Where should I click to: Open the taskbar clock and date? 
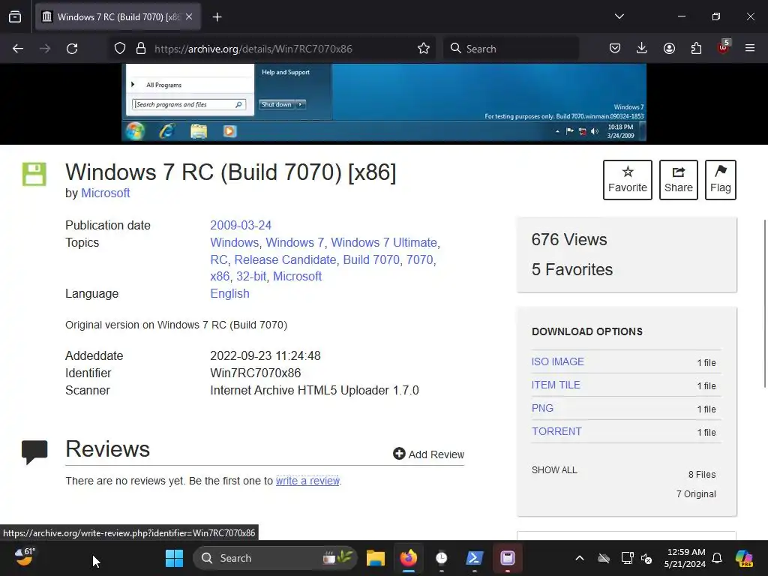(x=685, y=558)
